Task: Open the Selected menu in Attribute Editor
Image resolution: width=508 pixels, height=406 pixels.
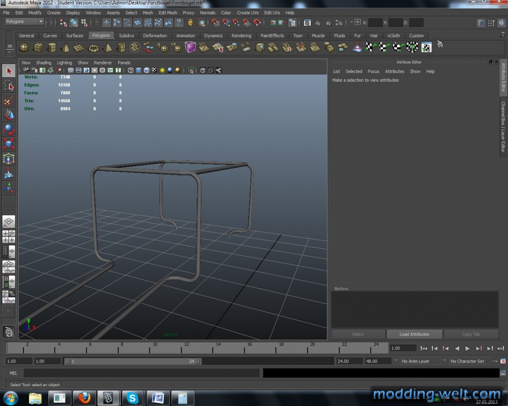Action: [x=354, y=71]
